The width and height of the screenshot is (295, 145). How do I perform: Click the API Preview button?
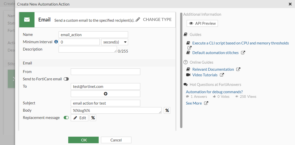pos(202,23)
